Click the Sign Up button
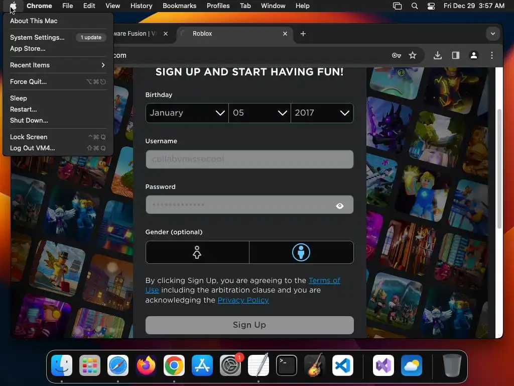Image resolution: width=514 pixels, height=386 pixels. click(249, 325)
